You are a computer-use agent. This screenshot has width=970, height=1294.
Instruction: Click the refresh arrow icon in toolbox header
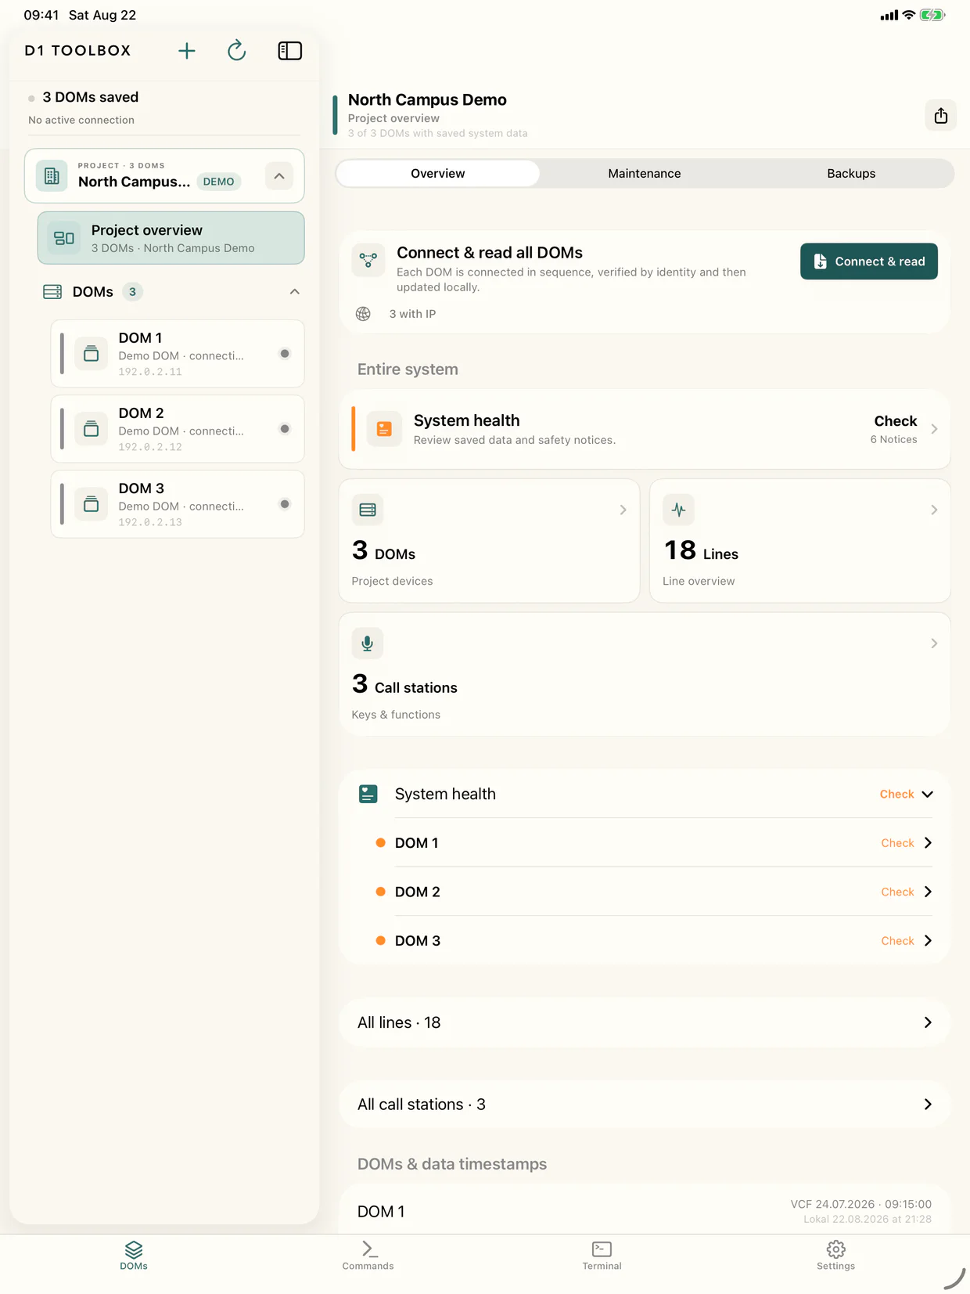click(236, 51)
